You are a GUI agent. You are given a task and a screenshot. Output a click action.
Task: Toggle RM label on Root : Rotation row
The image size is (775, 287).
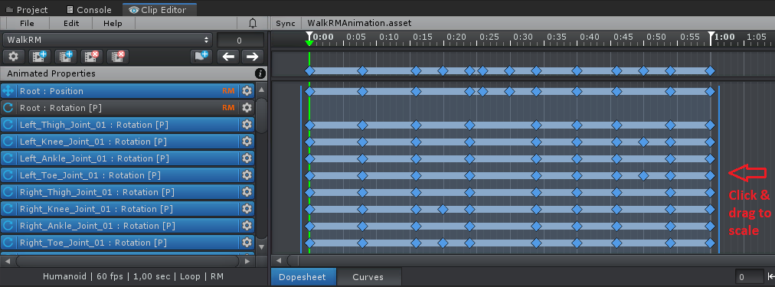228,108
